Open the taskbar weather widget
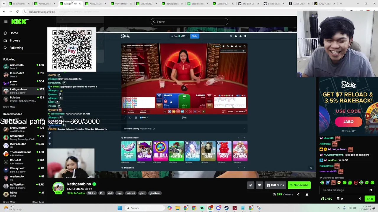The width and height of the screenshot is (378, 212). pyautogui.click(x=13, y=208)
